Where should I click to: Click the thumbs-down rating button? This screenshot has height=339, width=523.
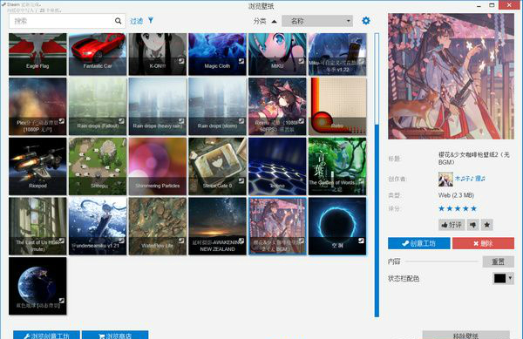[473, 225]
